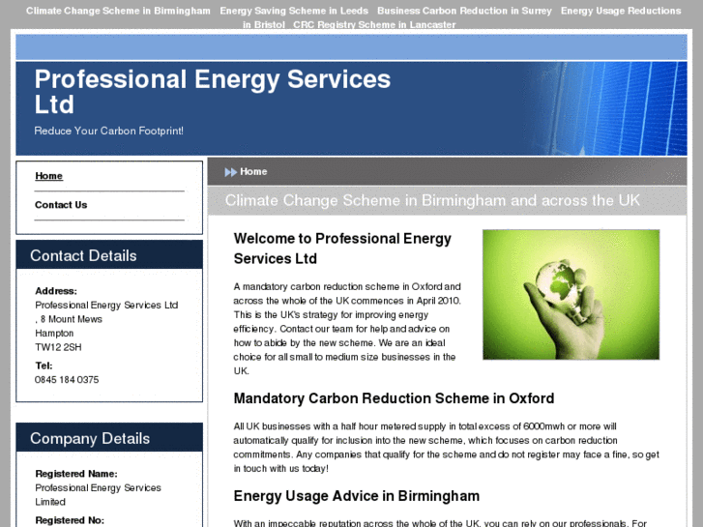
Task: Click the phone number 0845 184 0375
Action: 67,380
